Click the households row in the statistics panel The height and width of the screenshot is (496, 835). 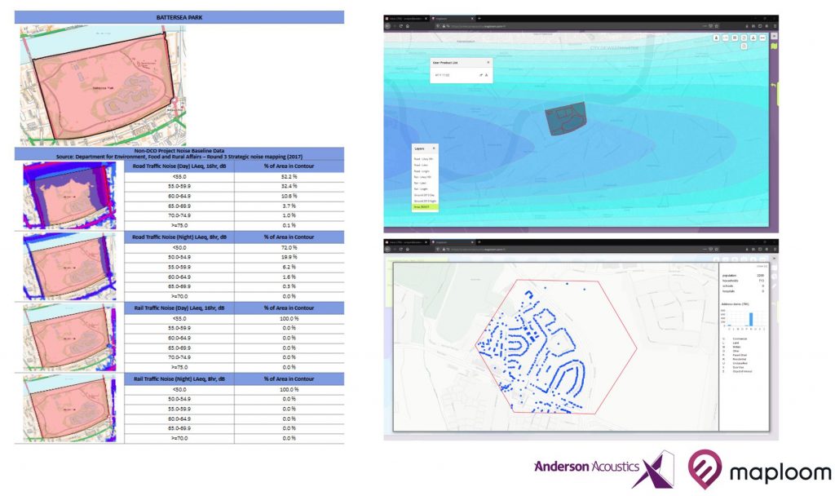[x=743, y=281]
